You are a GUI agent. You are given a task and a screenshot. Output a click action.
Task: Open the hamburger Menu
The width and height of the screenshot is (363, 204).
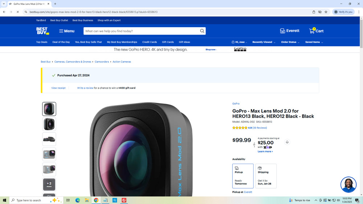coord(67,31)
